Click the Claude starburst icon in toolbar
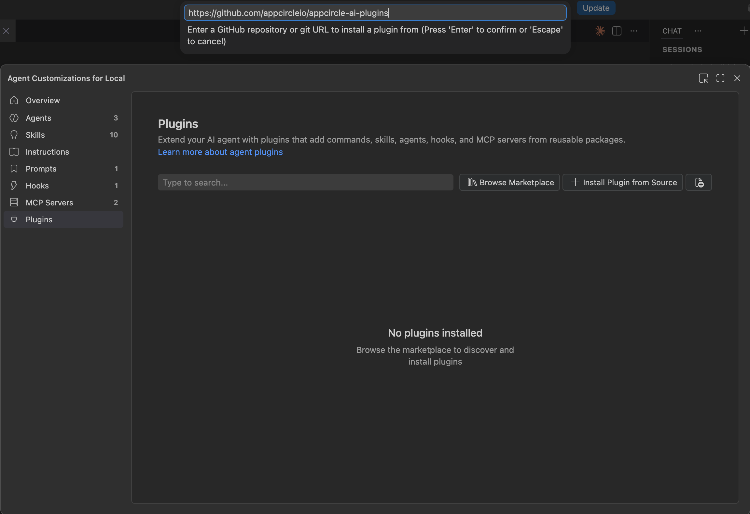 tap(600, 31)
